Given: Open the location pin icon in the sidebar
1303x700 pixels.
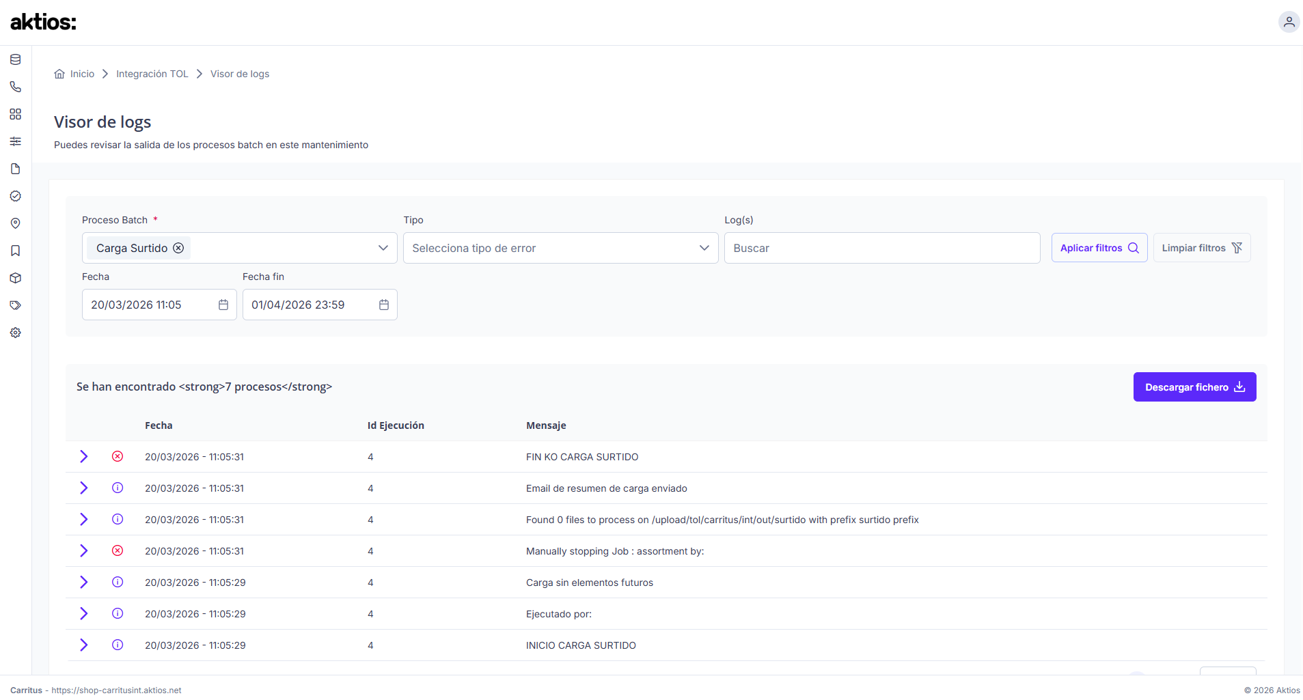Looking at the screenshot, I should pos(16,223).
